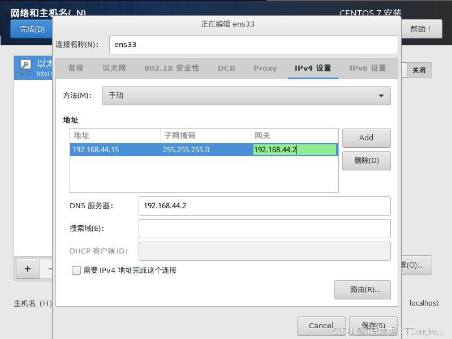Viewport: 452px width, 339px height.
Task: Click the gateway field 192.168.44.2
Action: [x=295, y=149]
